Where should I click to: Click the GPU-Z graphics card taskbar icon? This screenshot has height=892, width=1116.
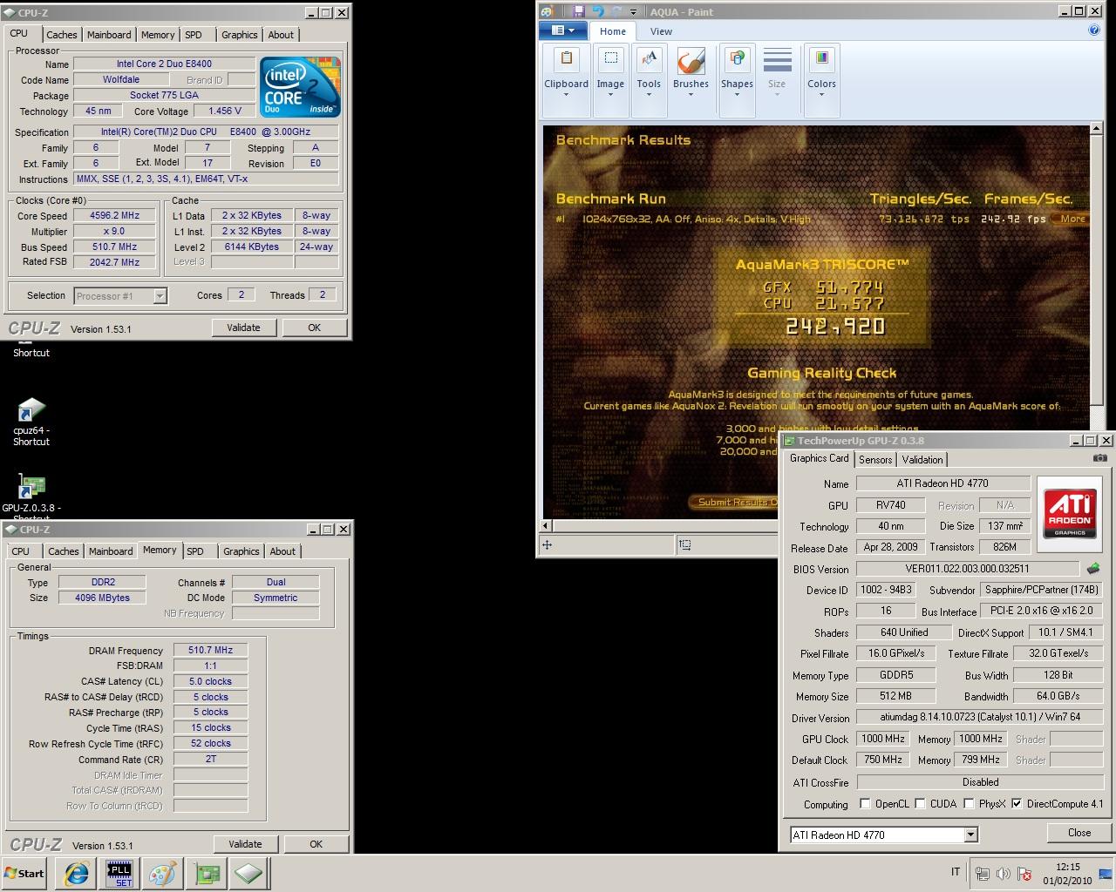tap(207, 873)
